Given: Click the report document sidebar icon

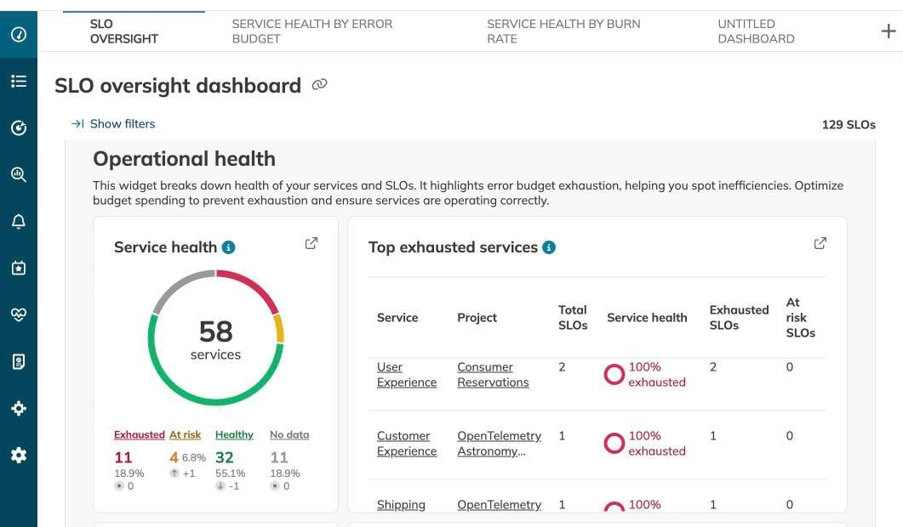Looking at the screenshot, I should [19, 361].
